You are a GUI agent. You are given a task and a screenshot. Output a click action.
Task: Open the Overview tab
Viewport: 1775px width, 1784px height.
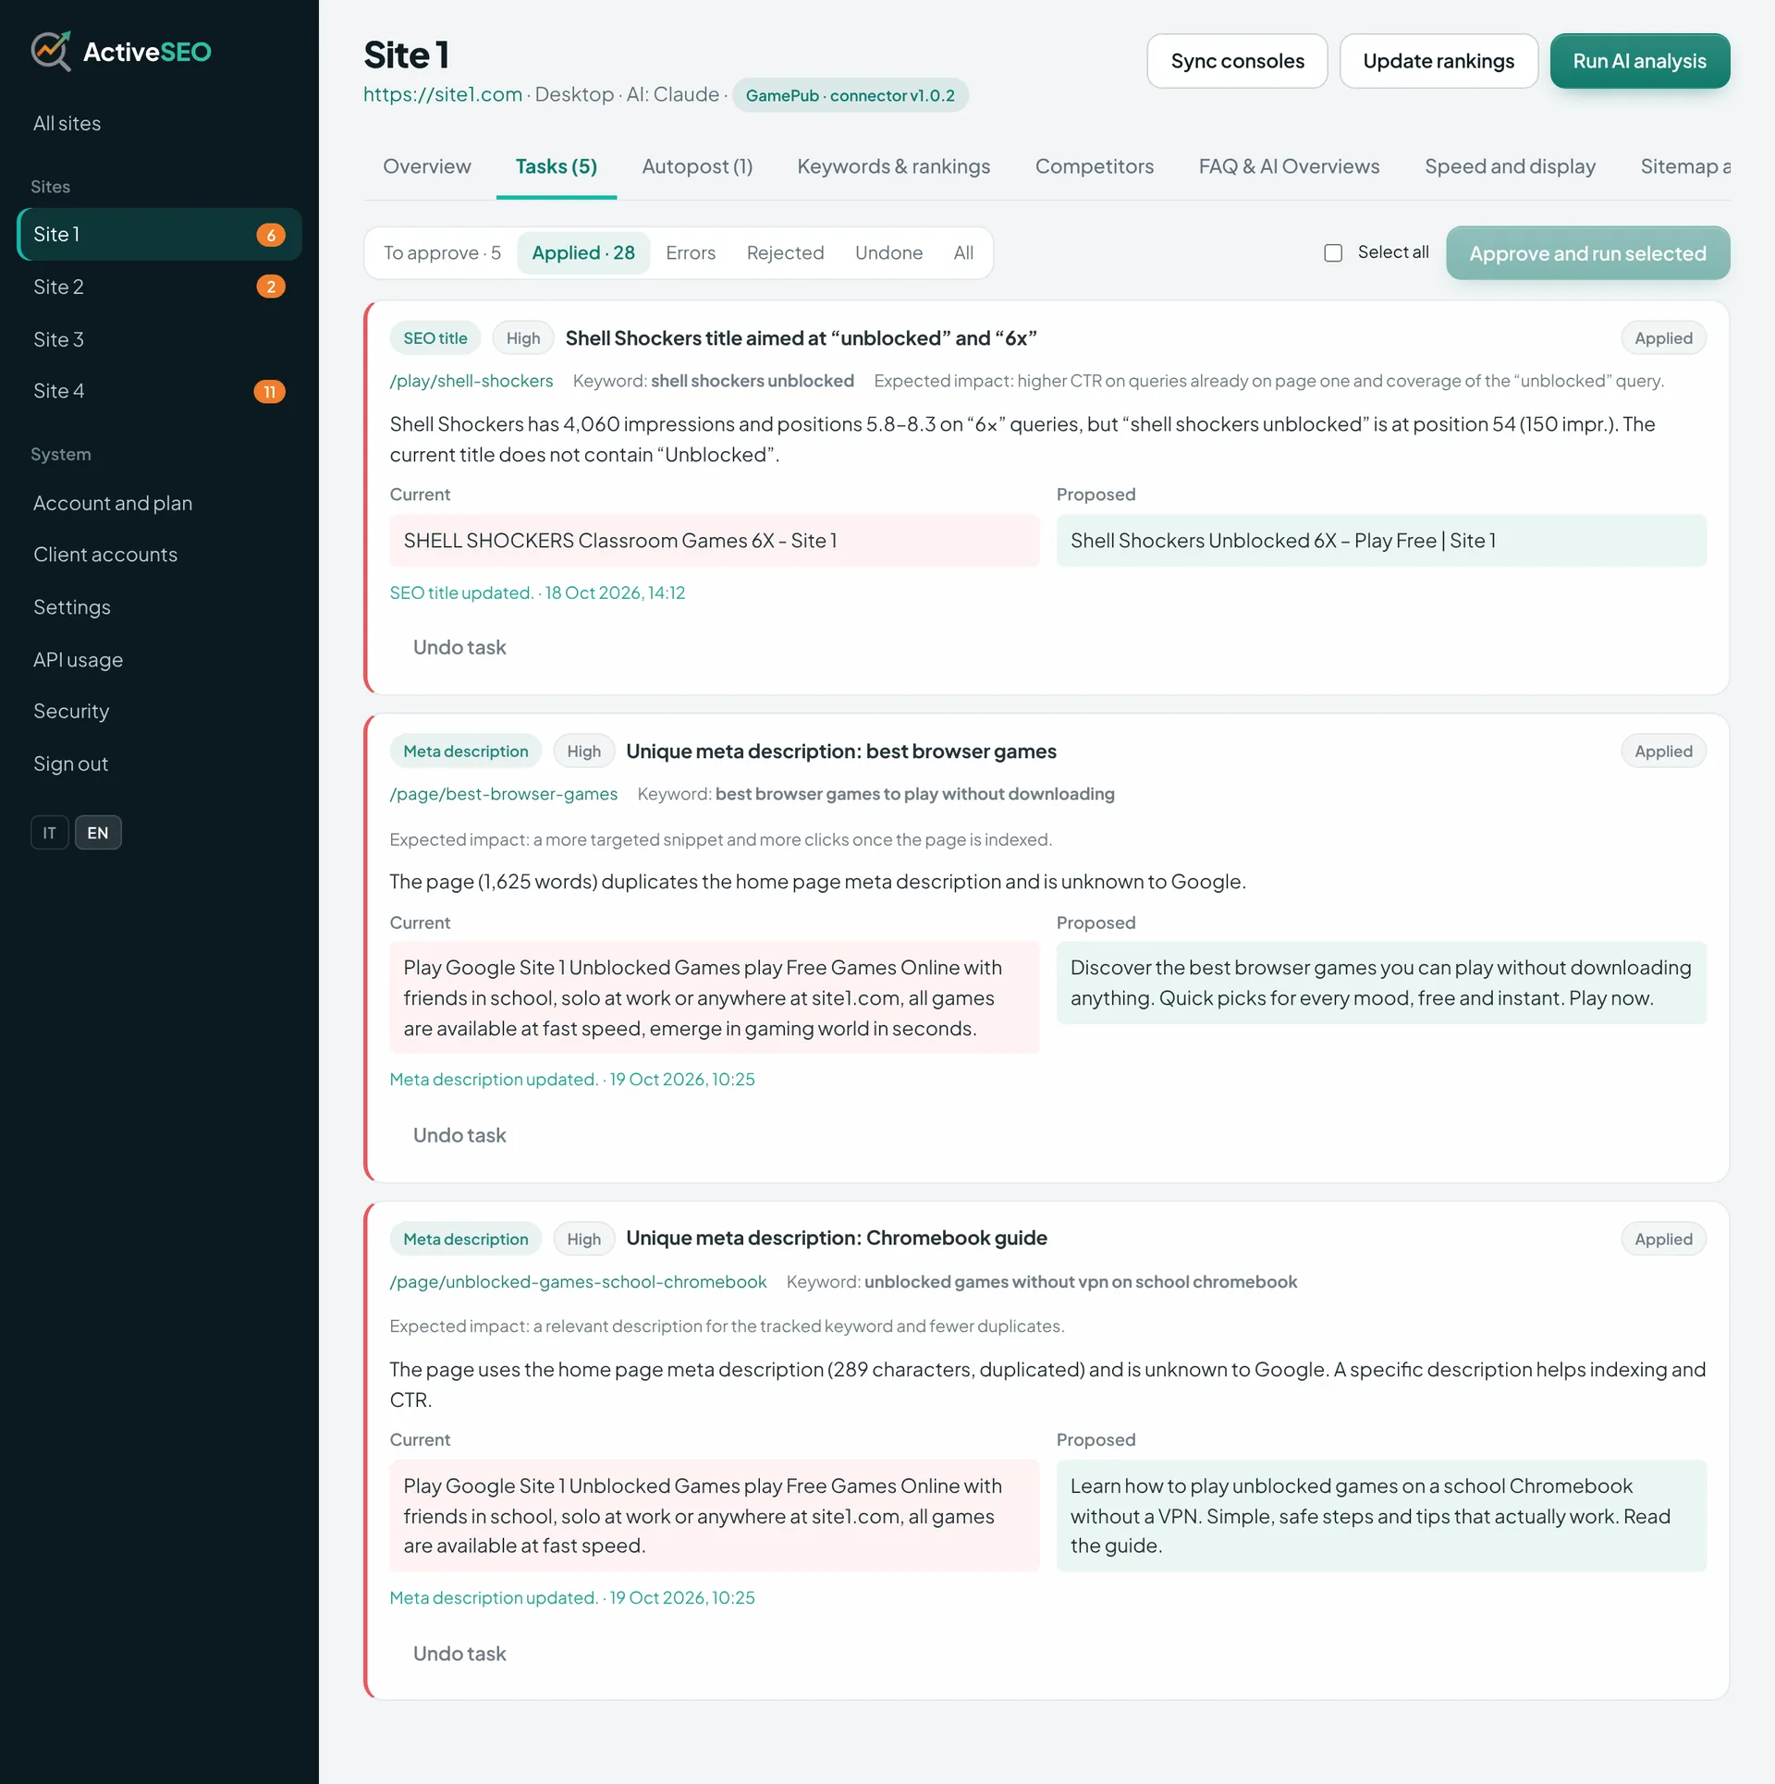(x=427, y=166)
